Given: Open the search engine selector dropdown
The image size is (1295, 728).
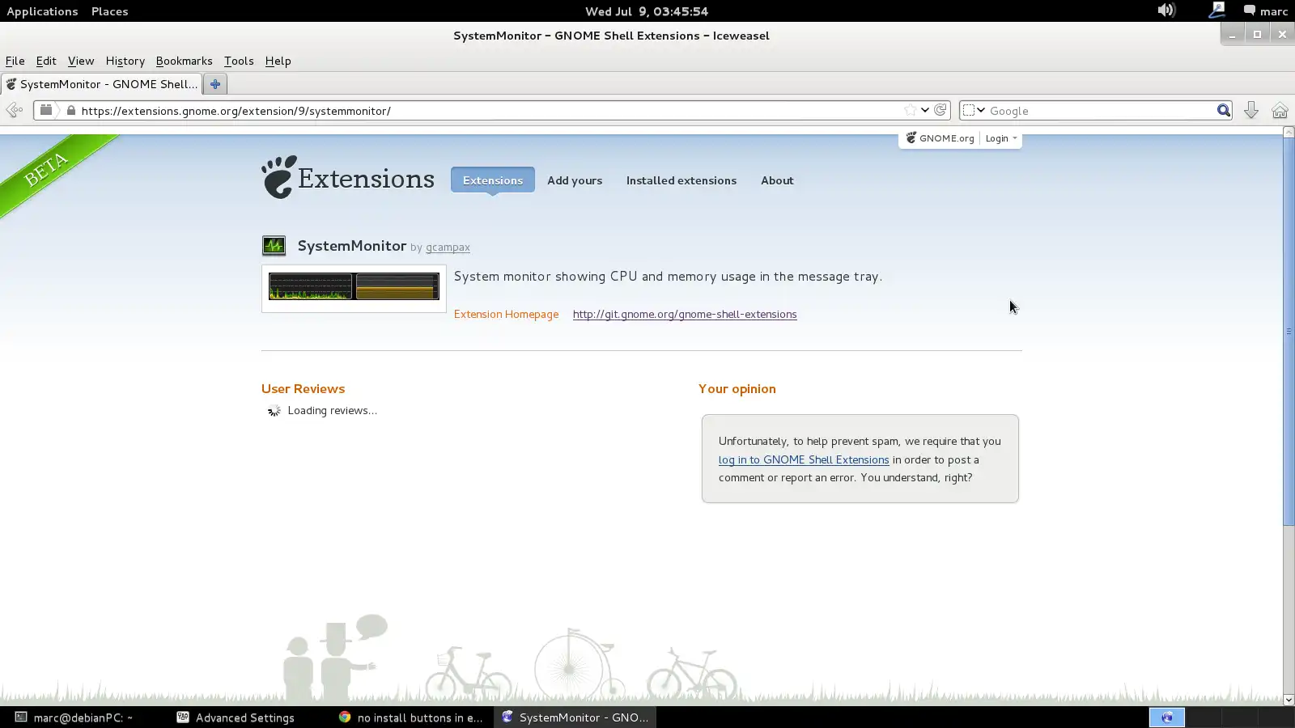Looking at the screenshot, I should pyautogui.click(x=974, y=110).
